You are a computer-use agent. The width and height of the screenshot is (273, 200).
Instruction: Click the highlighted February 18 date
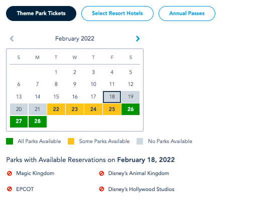[112, 97]
